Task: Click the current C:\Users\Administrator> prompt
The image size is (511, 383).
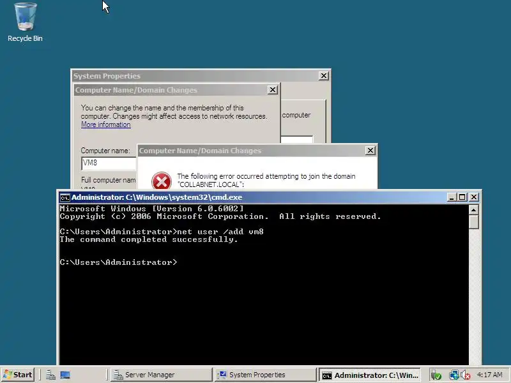Action: 119,262
